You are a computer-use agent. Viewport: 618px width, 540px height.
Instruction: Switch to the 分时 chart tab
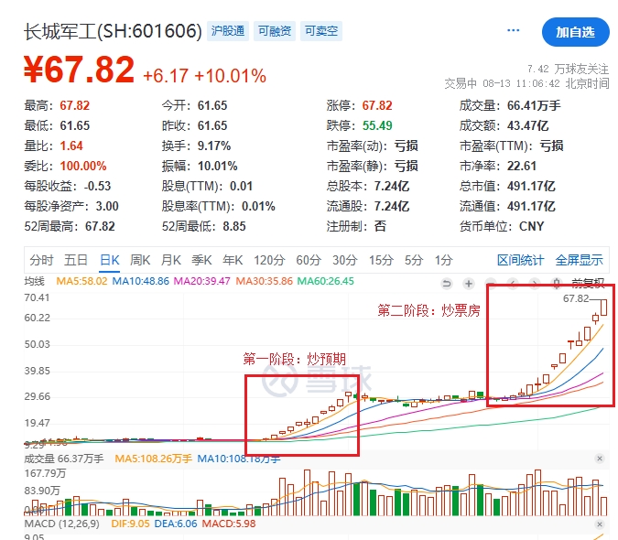click(x=41, y=260)
